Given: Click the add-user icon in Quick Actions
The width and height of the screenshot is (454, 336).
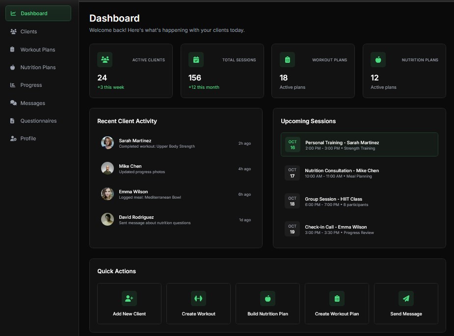Looking at the screenshot, I should 129,298.
